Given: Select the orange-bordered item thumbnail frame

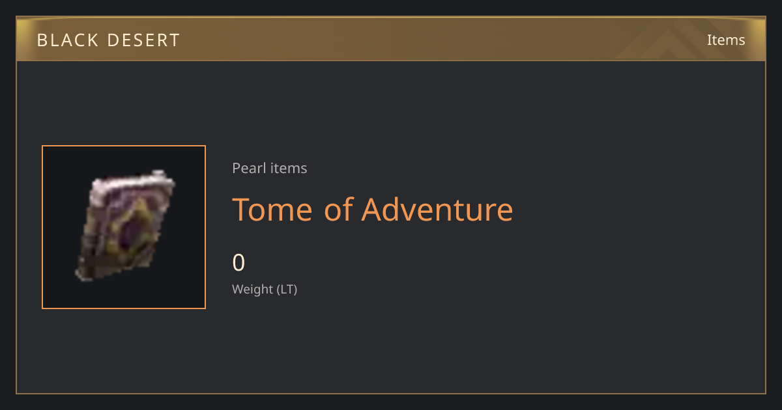Looking at the screenshot, I should pos(124,227).
